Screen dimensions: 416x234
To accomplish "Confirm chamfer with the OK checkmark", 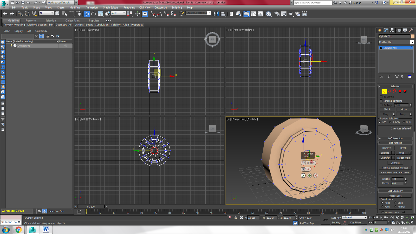I will tap(303, 175).
